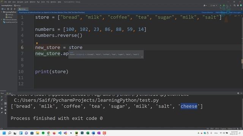This screenshot has height=136, width=243.
Task: Click the trash clear-all icon in Run panel
Action: (5, 113)
